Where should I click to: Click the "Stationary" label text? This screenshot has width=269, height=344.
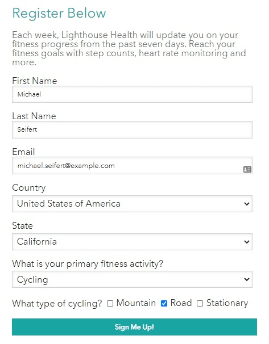pos(227,303)
